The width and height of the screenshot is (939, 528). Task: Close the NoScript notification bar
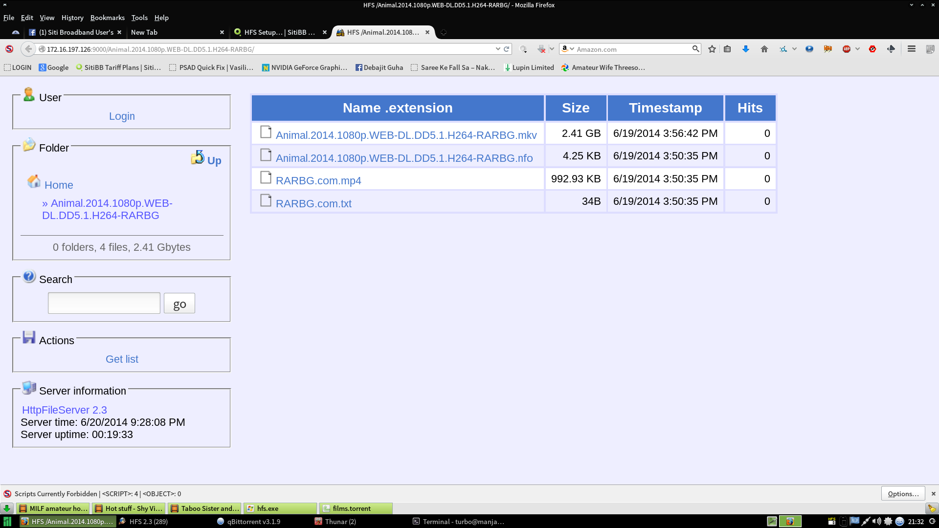[x=933, y=494]
